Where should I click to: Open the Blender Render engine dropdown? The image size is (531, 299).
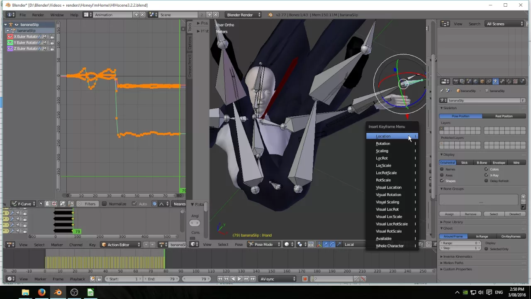[x=244, y=15]
